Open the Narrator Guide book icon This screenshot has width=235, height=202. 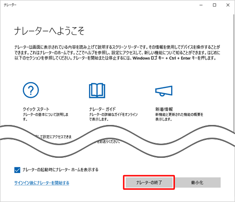[97, 91]
